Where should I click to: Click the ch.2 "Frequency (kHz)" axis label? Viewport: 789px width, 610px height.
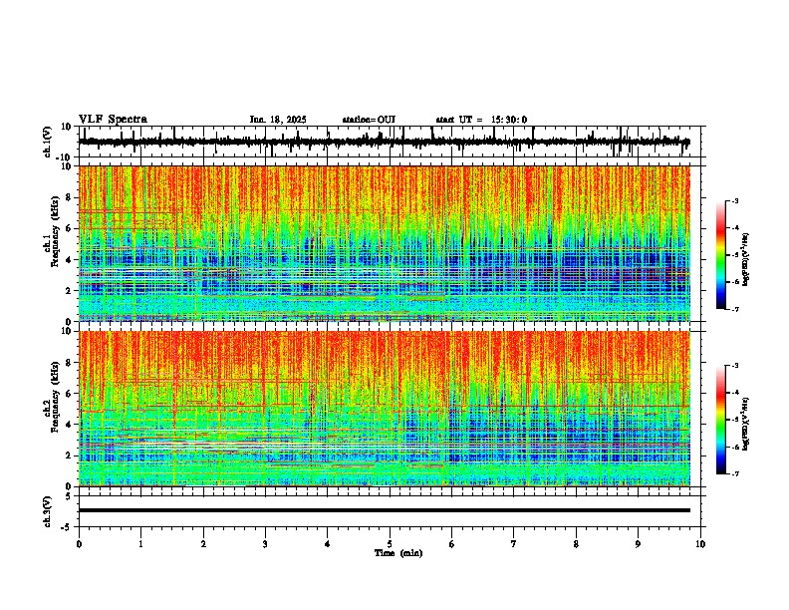55,397
